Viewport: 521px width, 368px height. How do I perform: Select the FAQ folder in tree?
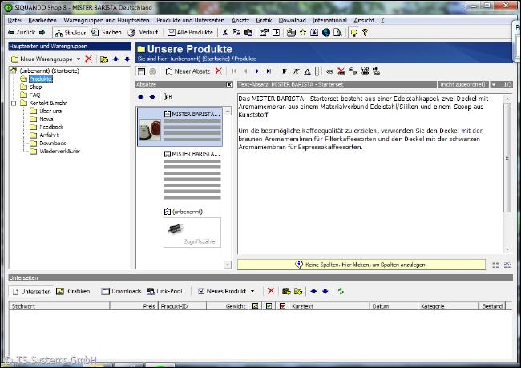tap(34, 95)
